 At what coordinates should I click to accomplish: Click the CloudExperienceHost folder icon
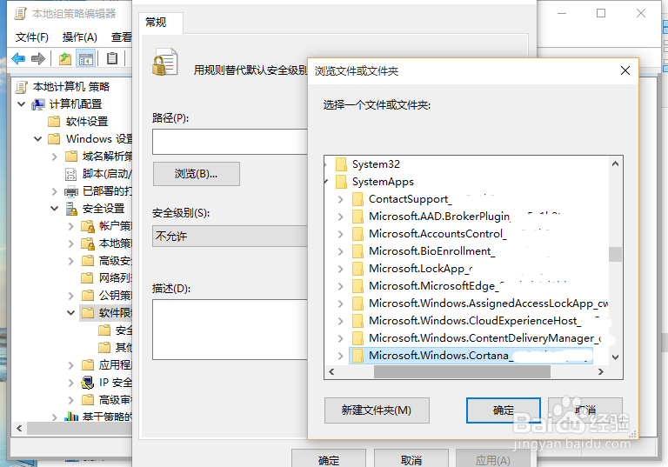[357, 320]
